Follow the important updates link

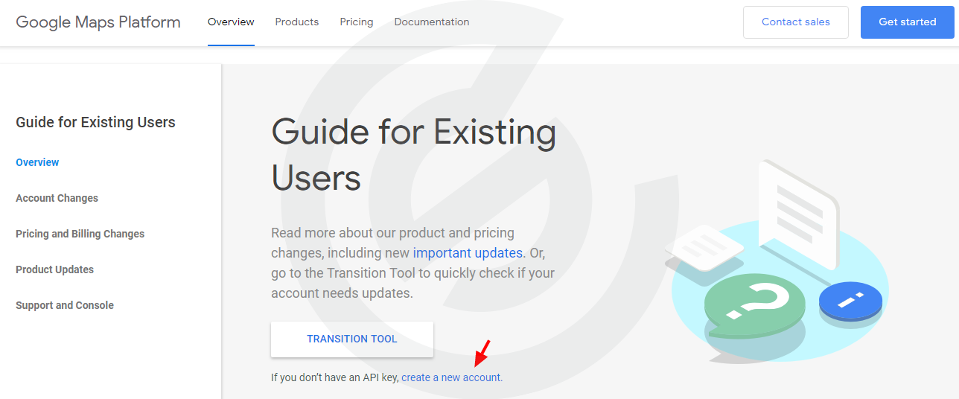point(468,253)
